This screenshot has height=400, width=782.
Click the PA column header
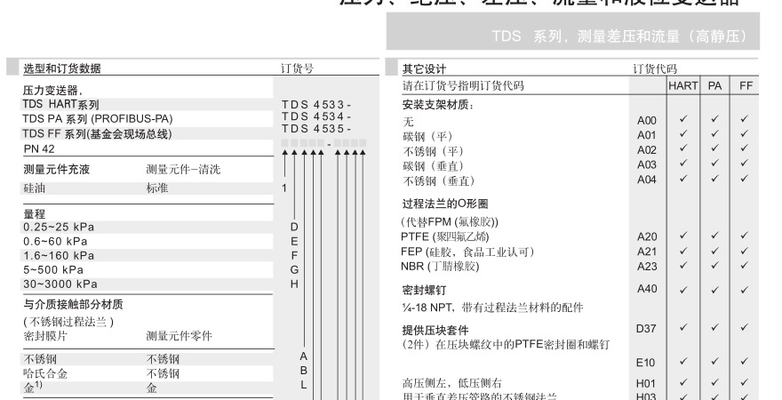tap(714, 86)
